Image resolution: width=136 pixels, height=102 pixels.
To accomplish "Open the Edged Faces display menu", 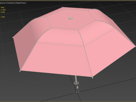I will pos(21,3).
